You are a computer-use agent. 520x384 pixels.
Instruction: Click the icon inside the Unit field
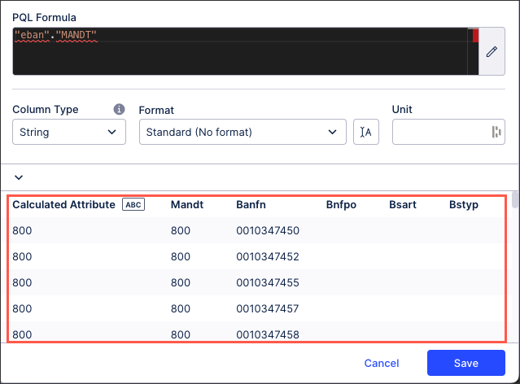point(496,132)
